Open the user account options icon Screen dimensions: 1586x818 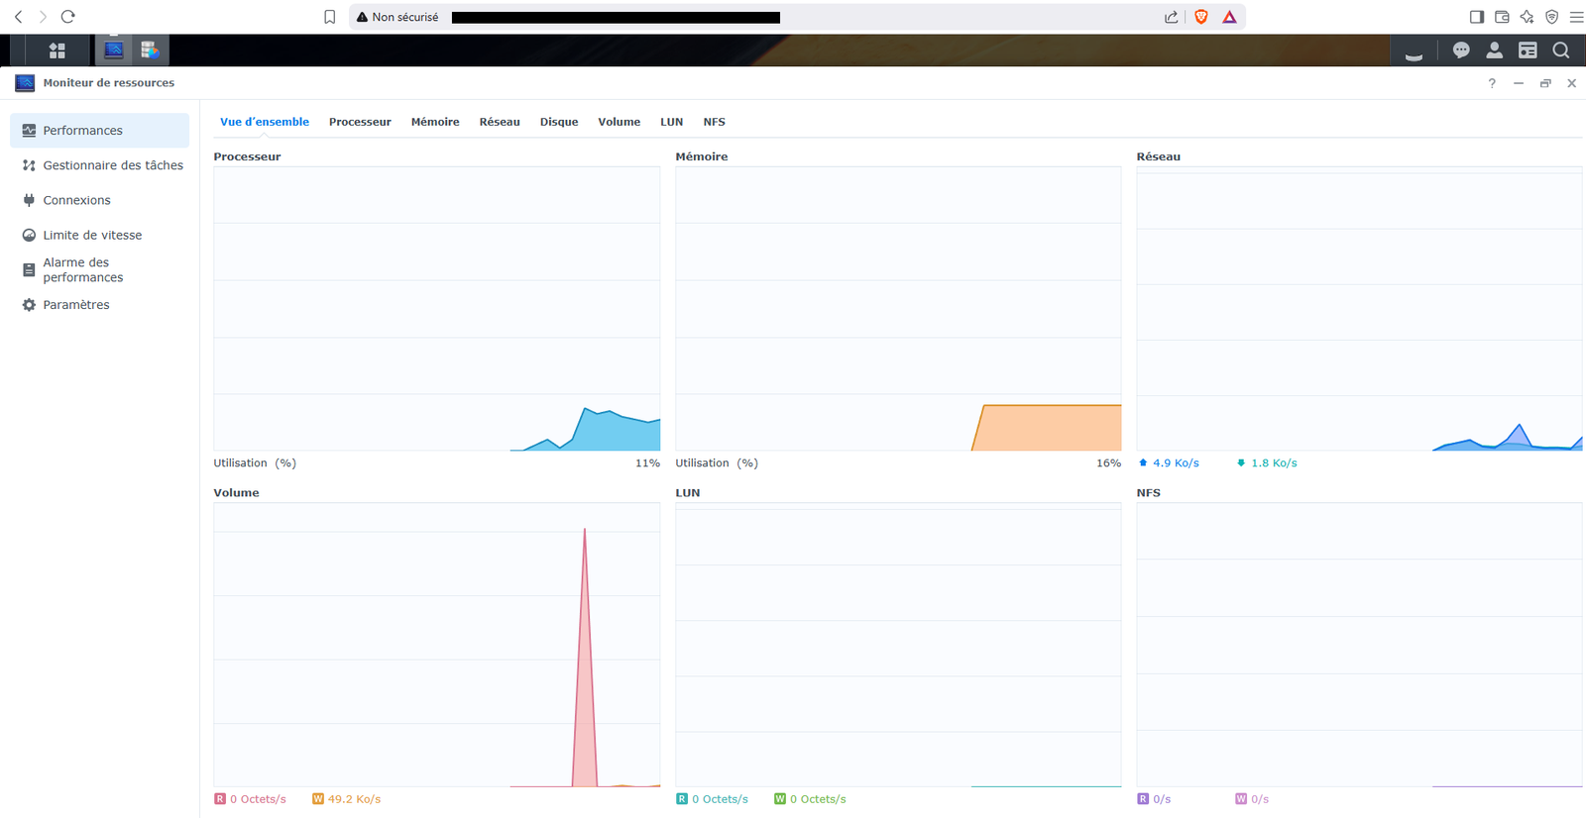pyautogui.click(x=1494, y=51)
